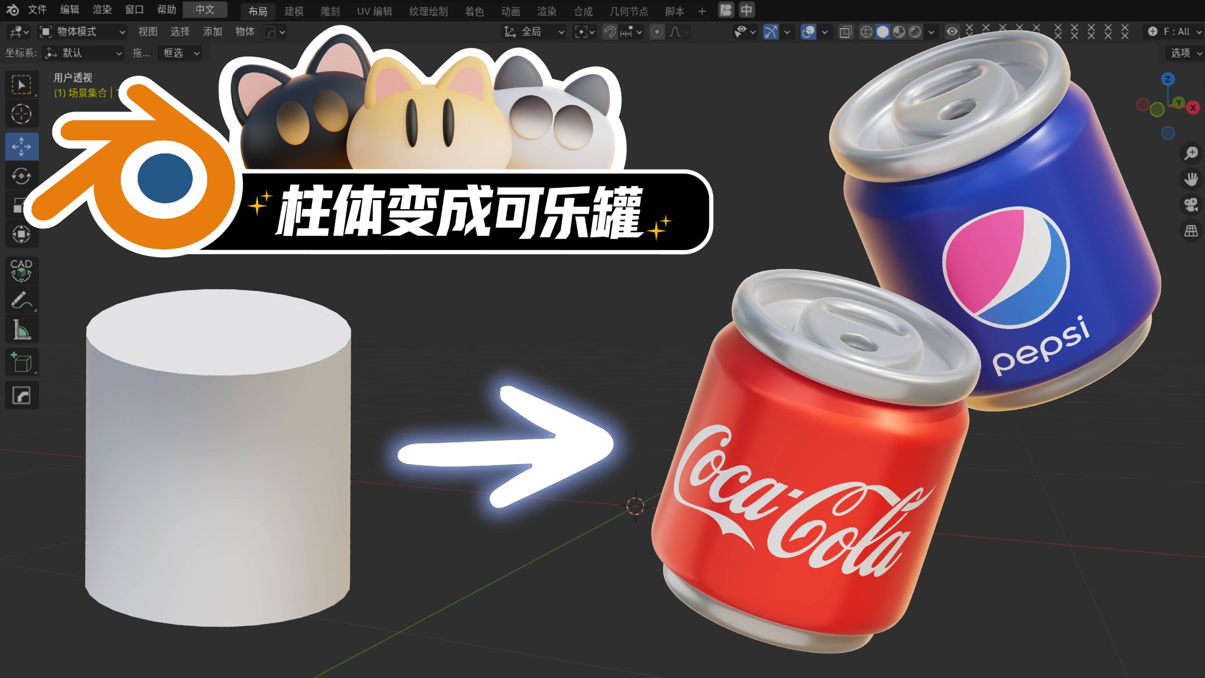Open the 帮助 menu
Image resolution: width=1205 pixels, height=678 pixels.
tap(167, 10)
